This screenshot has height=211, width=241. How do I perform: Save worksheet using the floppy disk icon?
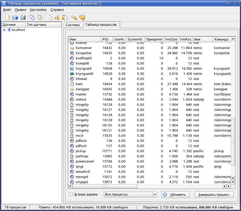tap(23, 18)
